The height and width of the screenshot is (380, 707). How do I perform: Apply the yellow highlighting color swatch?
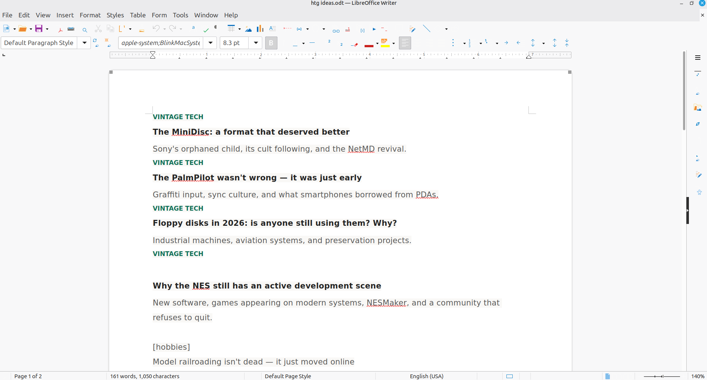click(x=385, y=43)
